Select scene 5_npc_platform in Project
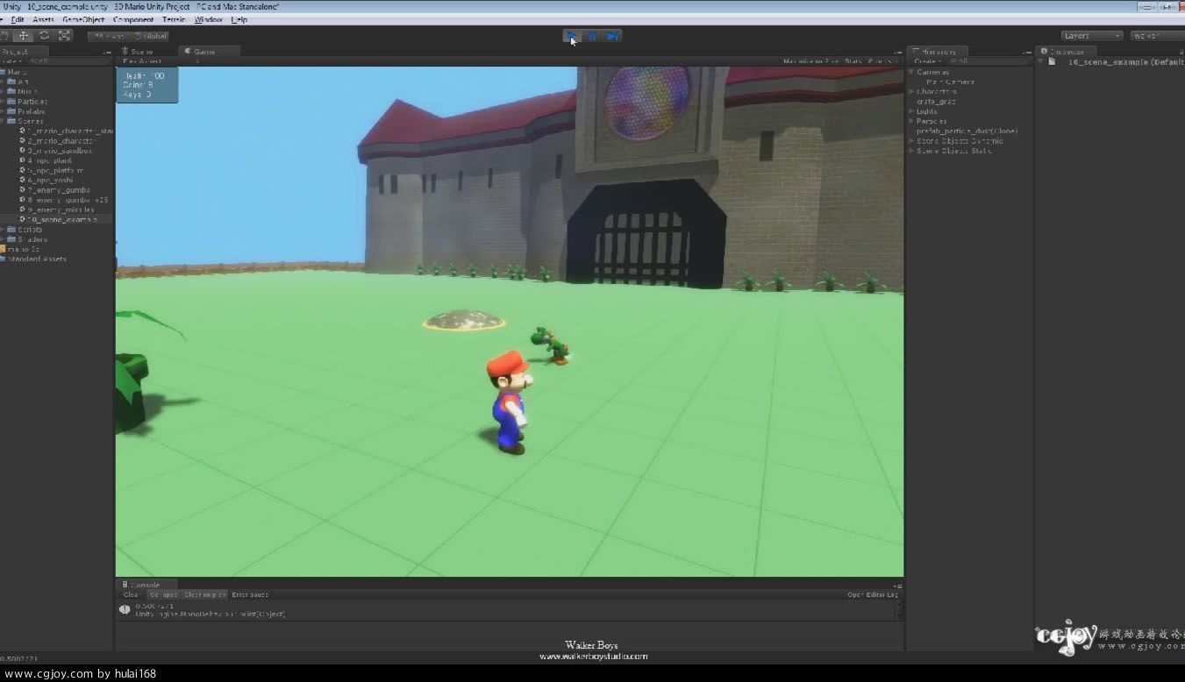Screen dimensions: 1185x682 (55, 170)
